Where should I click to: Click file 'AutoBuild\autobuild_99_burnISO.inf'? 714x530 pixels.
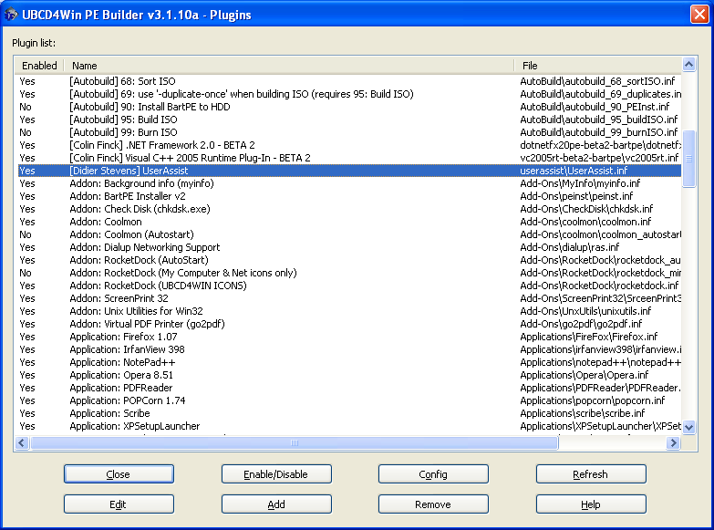(599, 132)
